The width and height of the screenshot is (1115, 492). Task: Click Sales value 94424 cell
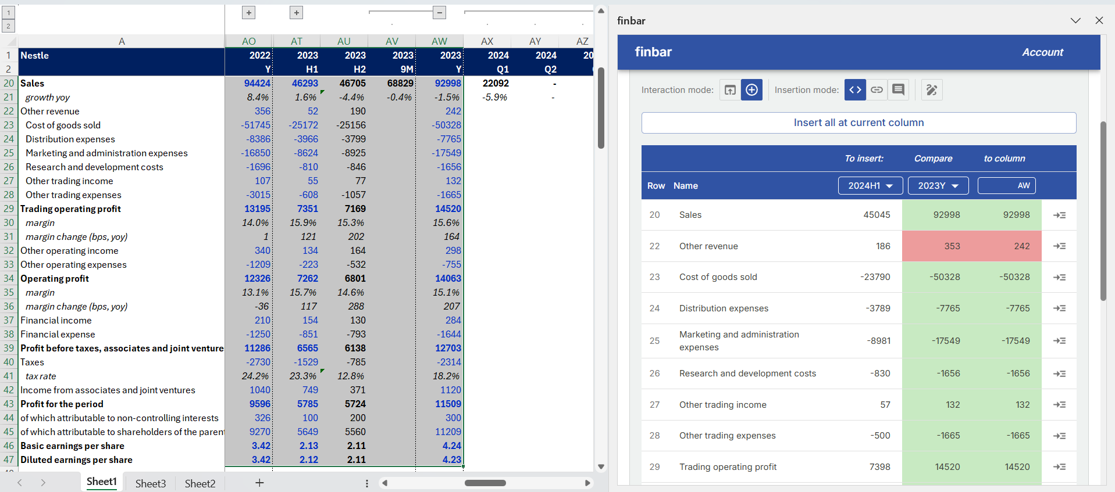point(248,83)
